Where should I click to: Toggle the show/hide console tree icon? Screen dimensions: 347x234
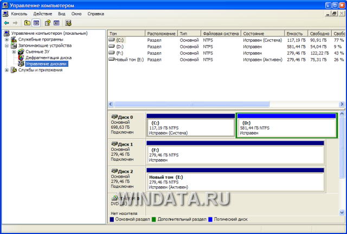(x=36, y=23)
